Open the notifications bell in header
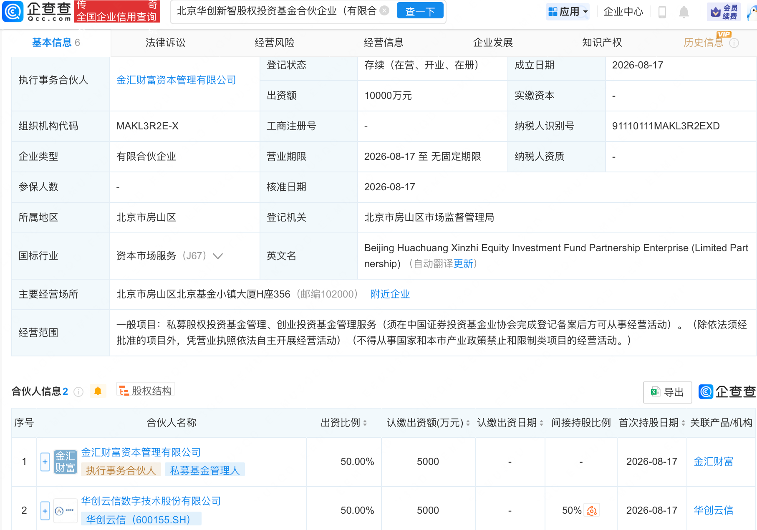The height and width of the screenshot is (530, 757). pos(684,12)
